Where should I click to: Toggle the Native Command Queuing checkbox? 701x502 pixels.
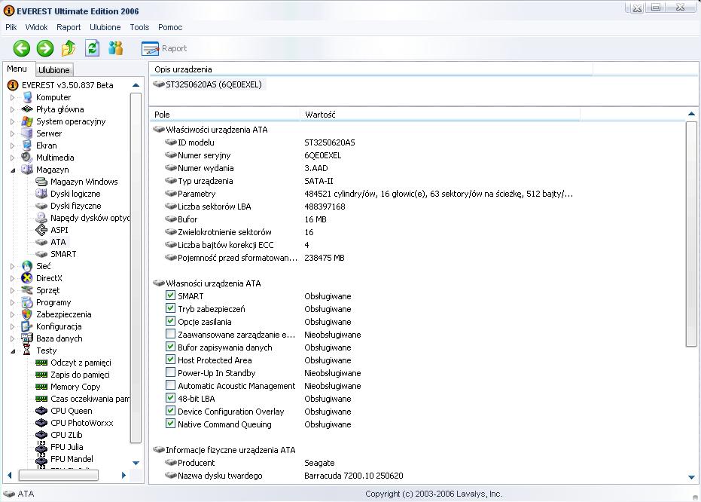coord(170,424)
